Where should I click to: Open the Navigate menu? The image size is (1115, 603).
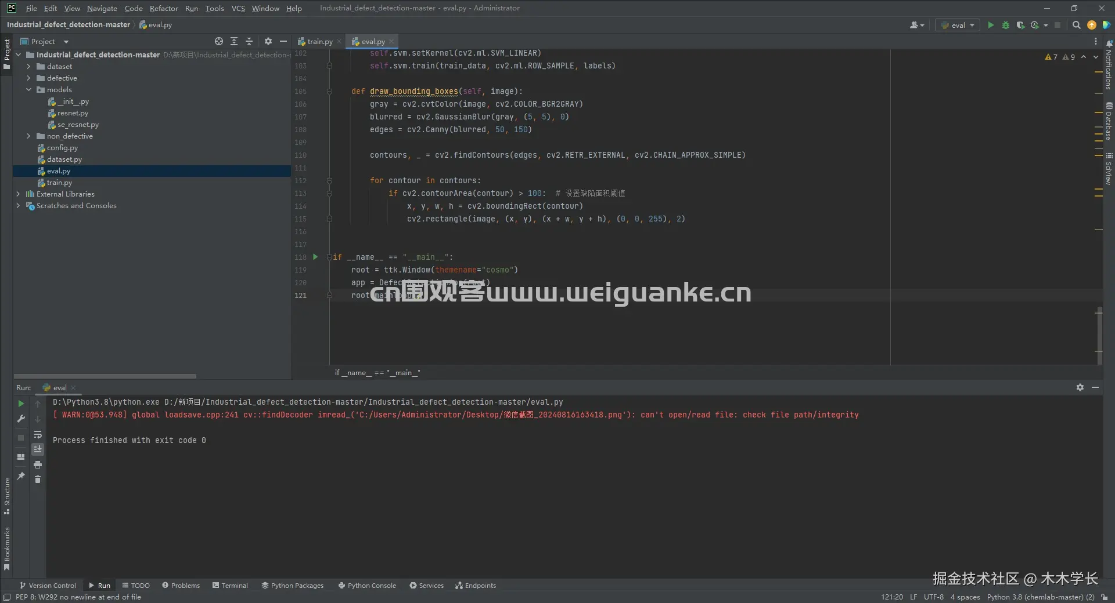click(102, 8)
